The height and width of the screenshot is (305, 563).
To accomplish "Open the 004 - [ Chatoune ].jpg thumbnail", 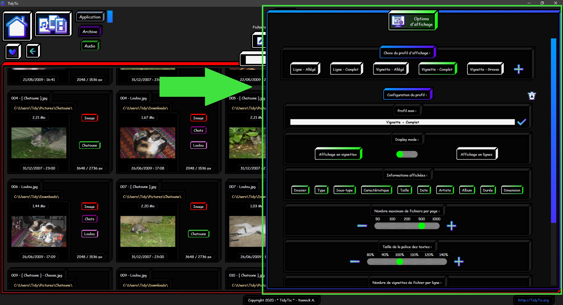I will coord(39,143).
